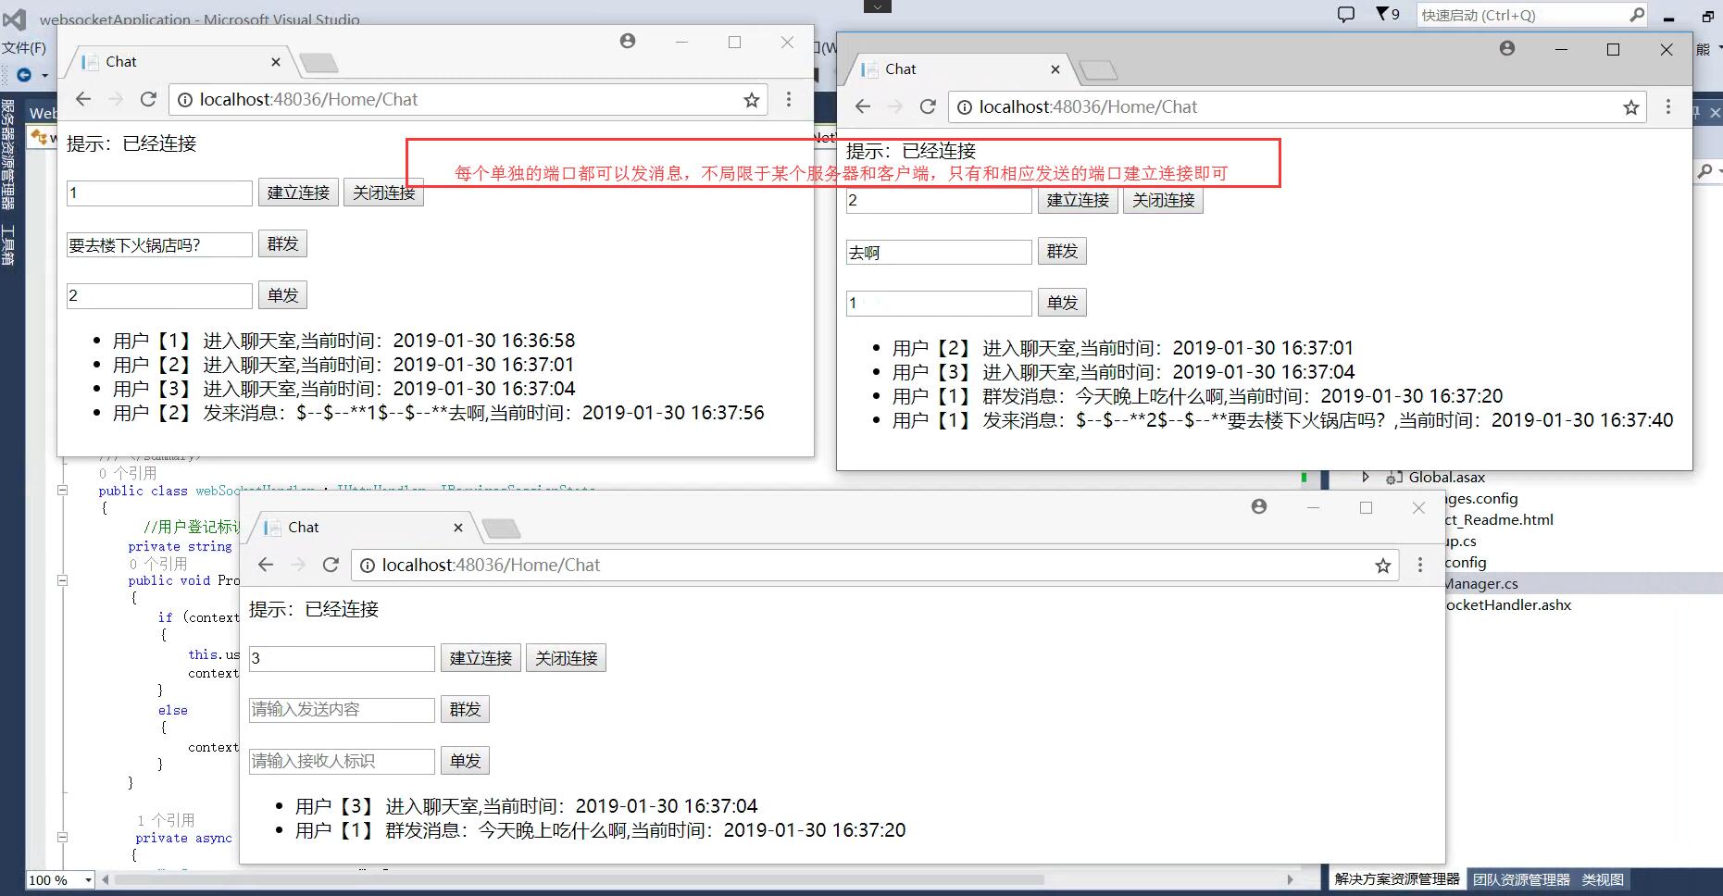Open the profile icon in the user 2 Chat window
Image resolution: width=1723 pixels, height=896 pixels.
(1507, 48)
